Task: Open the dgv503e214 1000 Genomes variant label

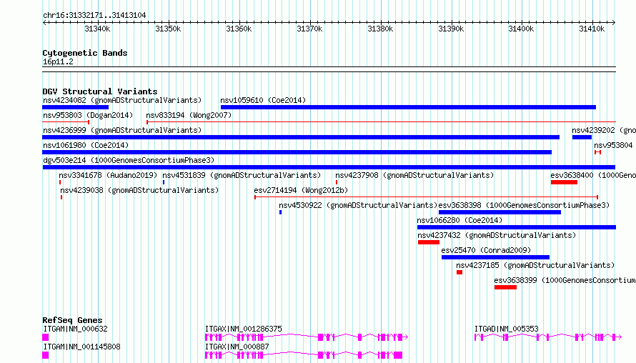Action: pyautogui.click(x=129, y=161)
